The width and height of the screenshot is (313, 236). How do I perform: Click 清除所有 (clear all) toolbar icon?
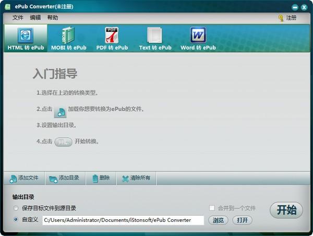[125, 179]
